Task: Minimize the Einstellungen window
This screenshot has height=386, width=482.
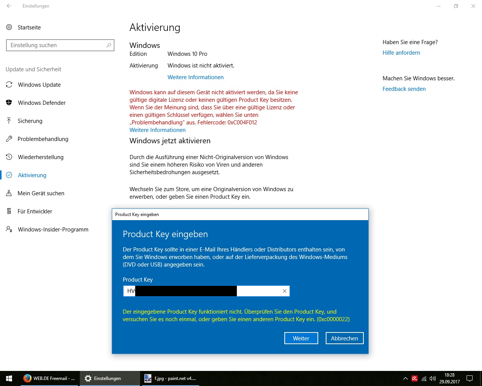Action: (439, 6)
